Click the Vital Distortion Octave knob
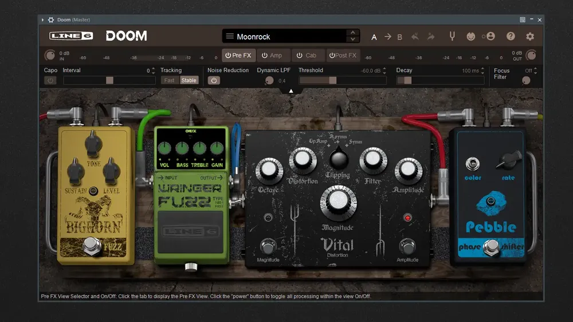Image resolution: width=573 pixels, height=322 pixels. [x=269, y=170]
